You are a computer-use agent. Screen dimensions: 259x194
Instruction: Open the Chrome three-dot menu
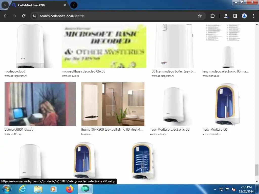(253, 16)
